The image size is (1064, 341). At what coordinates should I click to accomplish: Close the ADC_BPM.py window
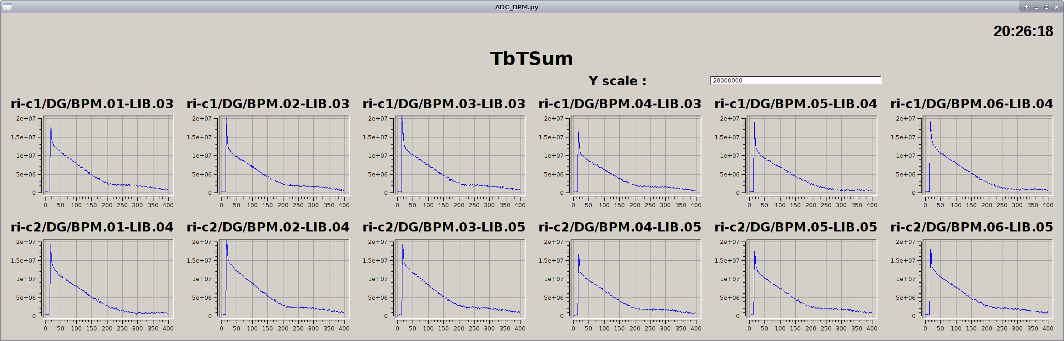coord(1057,7)
